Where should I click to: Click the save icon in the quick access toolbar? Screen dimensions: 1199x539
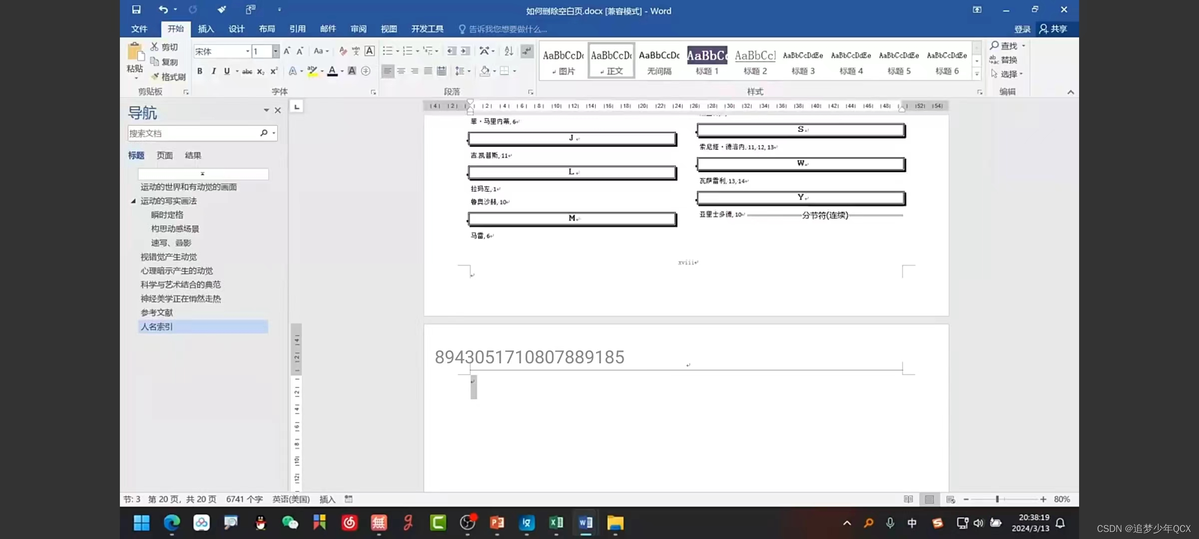point(136,9)
